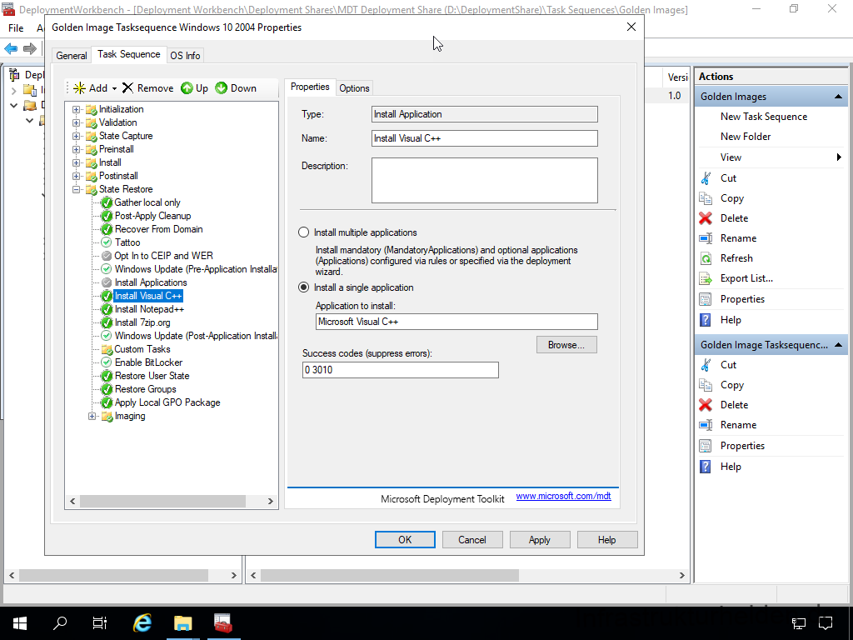Select the Restore Groups step
The height and width of the screenshot is (640, 853).
(145, 389)
